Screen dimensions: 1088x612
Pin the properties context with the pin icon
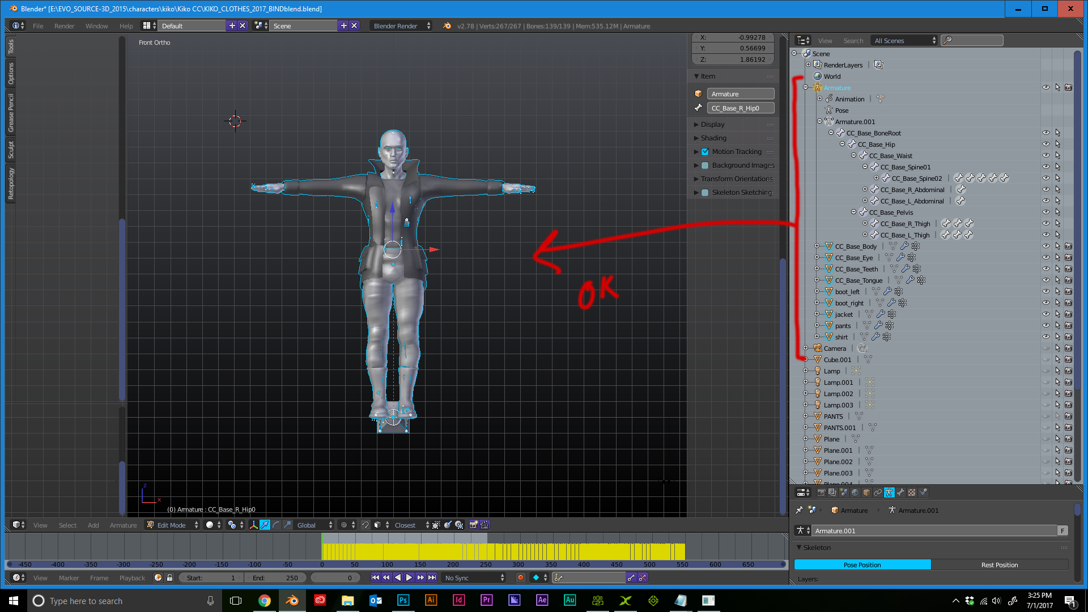coord(799,510)
